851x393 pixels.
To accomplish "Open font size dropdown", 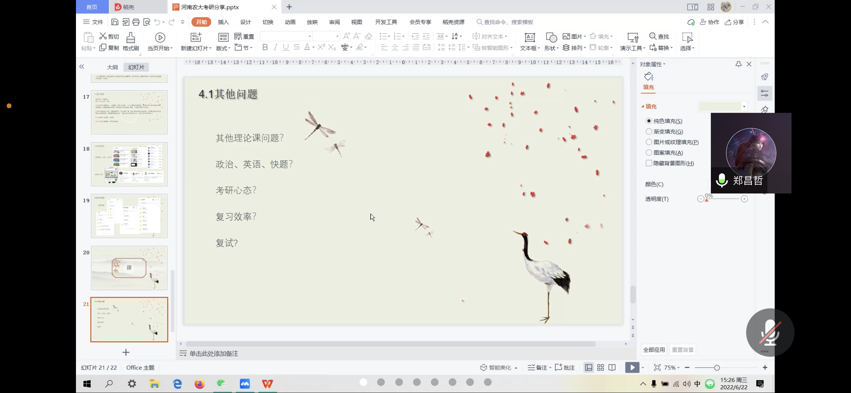I will point(337,36).
